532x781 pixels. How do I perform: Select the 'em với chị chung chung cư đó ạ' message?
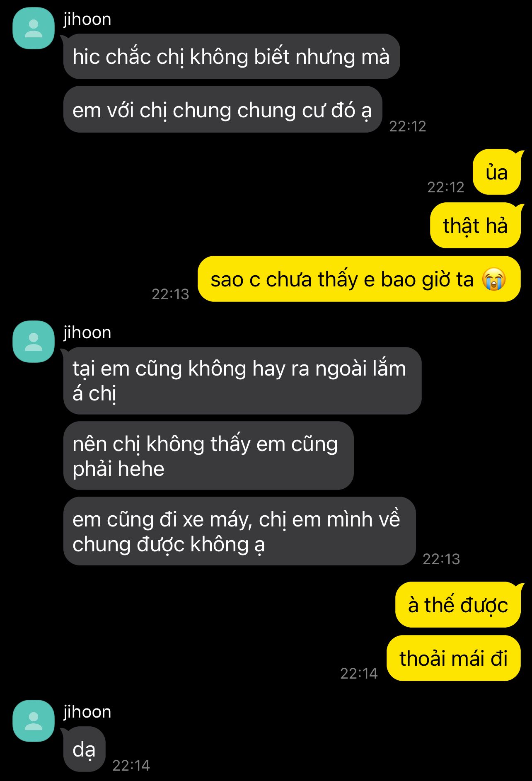222,110
